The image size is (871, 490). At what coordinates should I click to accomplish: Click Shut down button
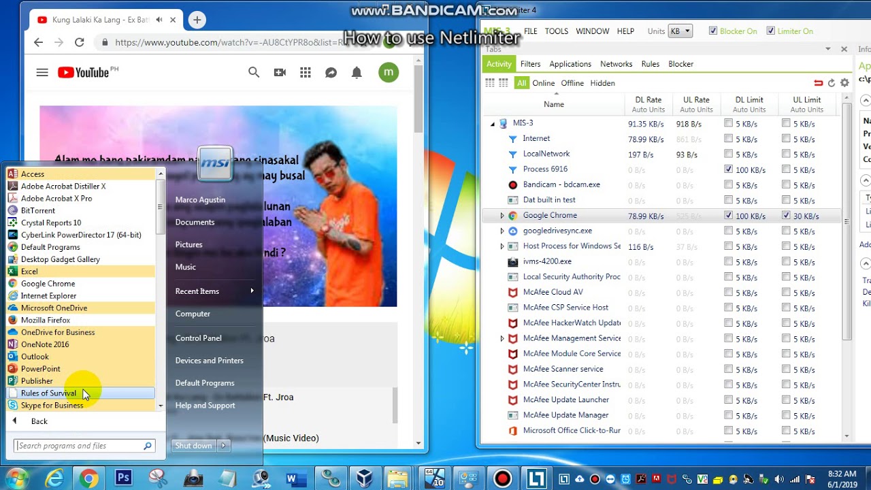tap(194, 446)
